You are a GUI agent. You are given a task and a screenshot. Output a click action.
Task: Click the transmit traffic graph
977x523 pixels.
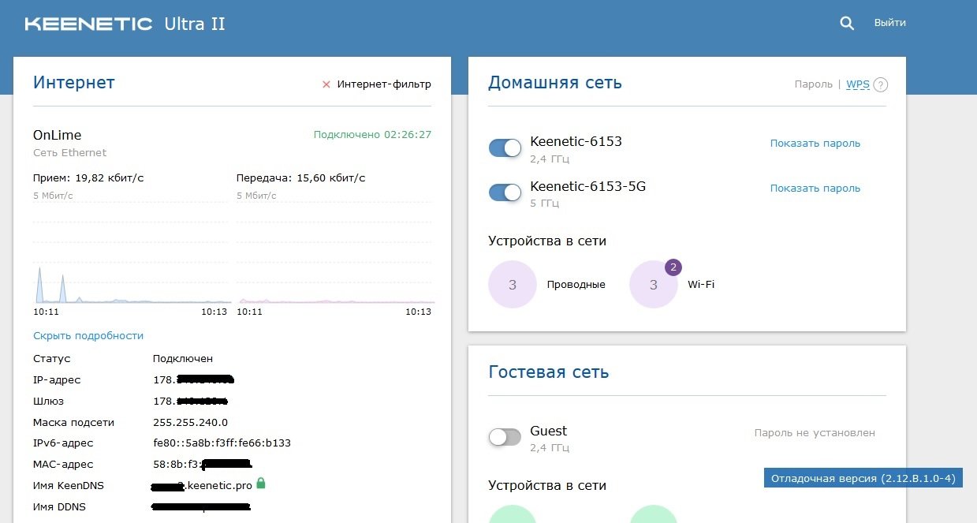[x=334, y=254]
